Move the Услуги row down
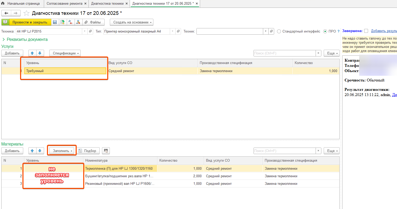This screenshot has width=397, height=209. [x=40, y=53]
